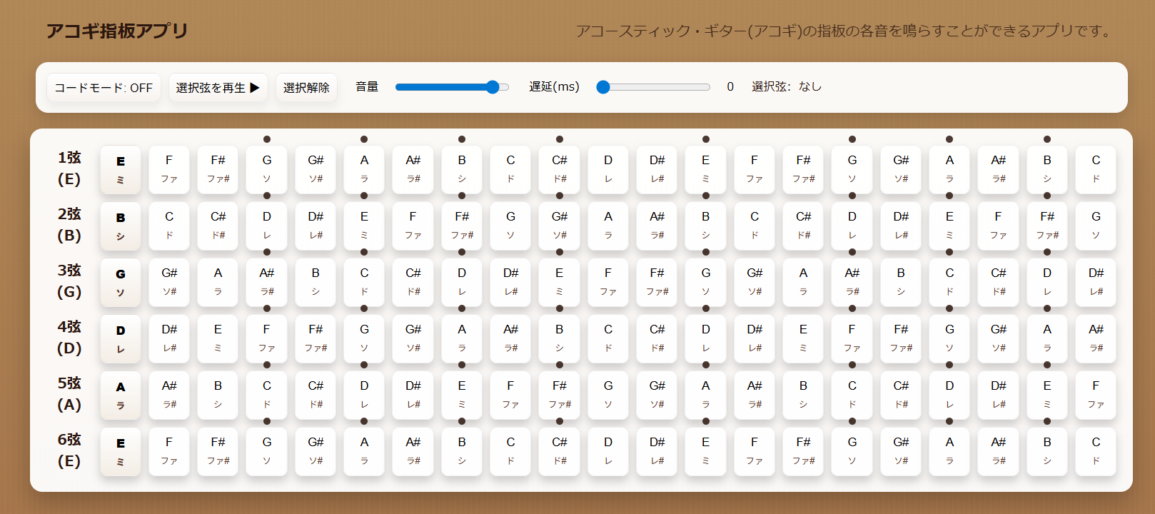Play twelfth fret D on 4弦
Viewport: 1155px width, 514px height.
(x=705, y=339)
